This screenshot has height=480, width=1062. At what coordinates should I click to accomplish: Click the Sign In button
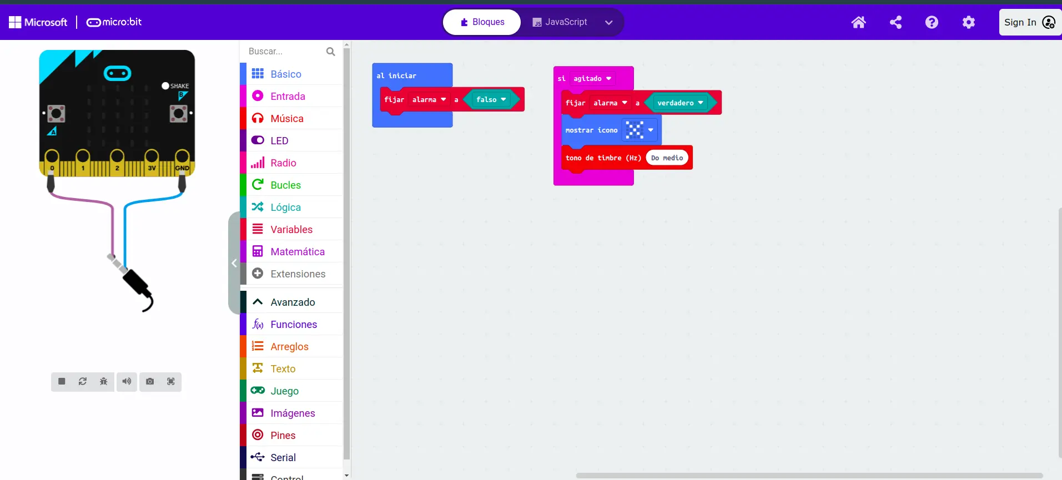point(1029,22)
